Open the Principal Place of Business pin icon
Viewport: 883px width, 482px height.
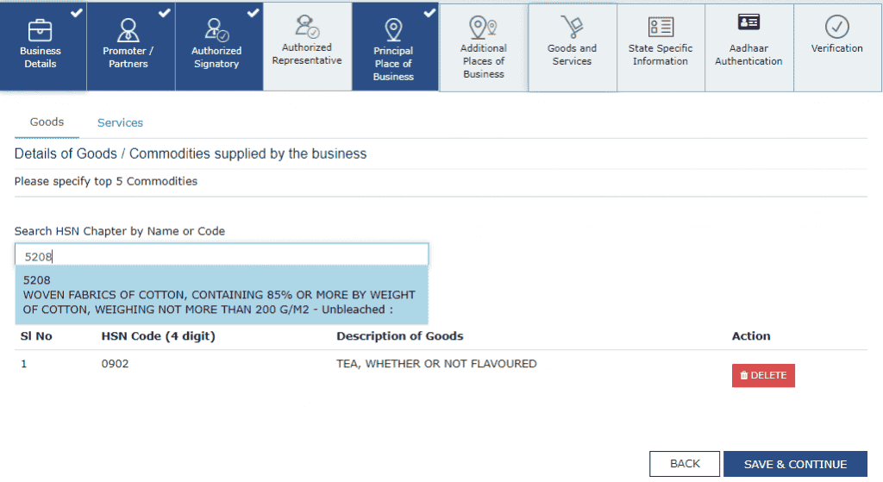(x=393, y=29)
